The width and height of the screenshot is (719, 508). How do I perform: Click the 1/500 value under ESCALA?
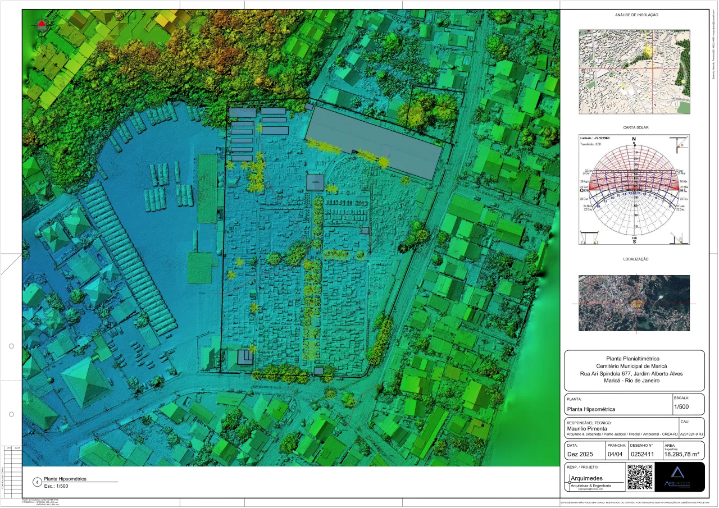click(681, 406)
